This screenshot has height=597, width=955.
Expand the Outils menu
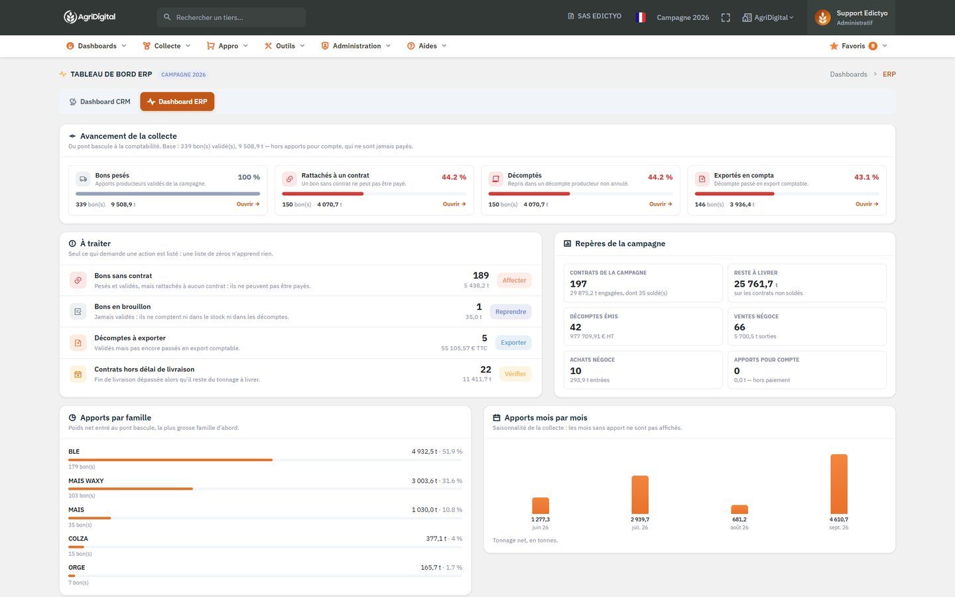click(x=285, y=46)
